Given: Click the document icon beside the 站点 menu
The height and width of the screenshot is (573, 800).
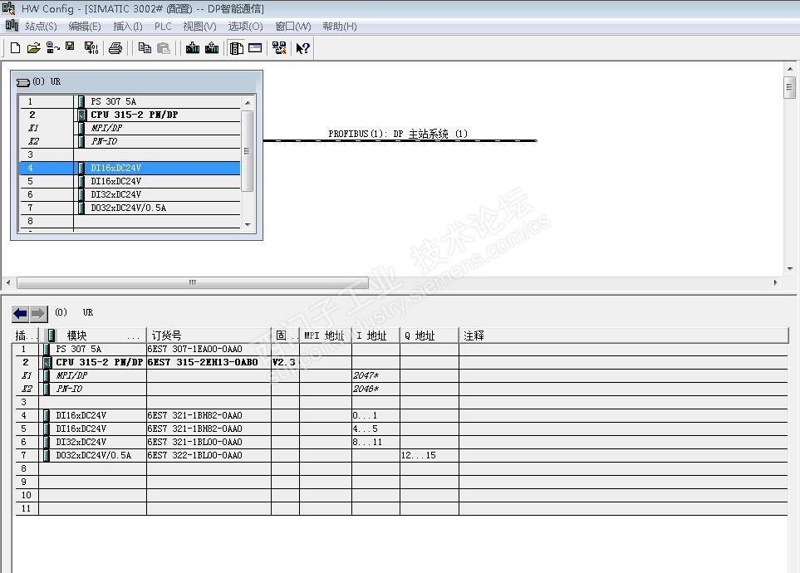Looking at the screenshot, I should point(12,25).
